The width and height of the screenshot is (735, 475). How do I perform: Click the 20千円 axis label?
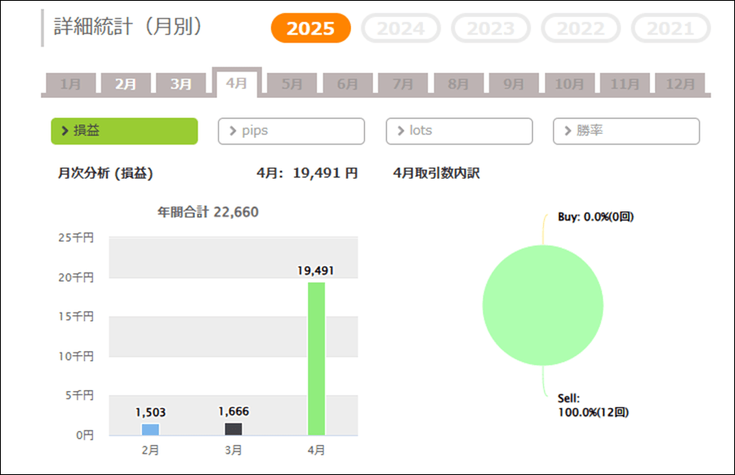point(76,277)
